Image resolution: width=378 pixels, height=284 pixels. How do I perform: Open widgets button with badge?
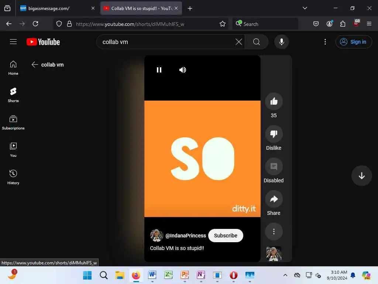click(x=12, y=275)
